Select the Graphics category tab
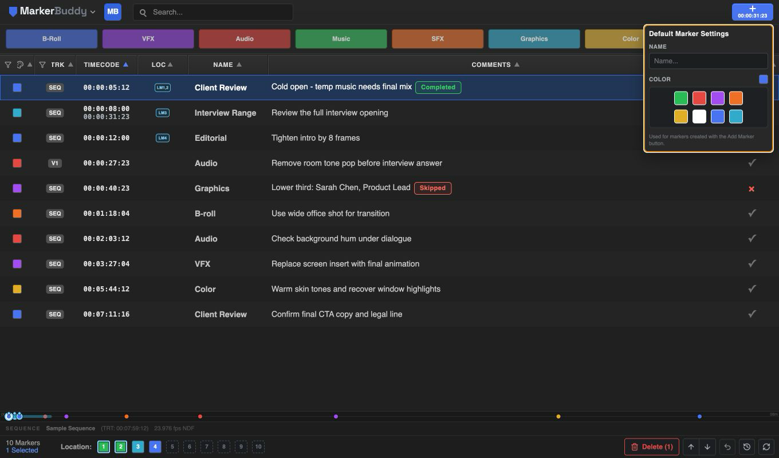Screen dimensions: 779x458 click(x=534, y=39)
